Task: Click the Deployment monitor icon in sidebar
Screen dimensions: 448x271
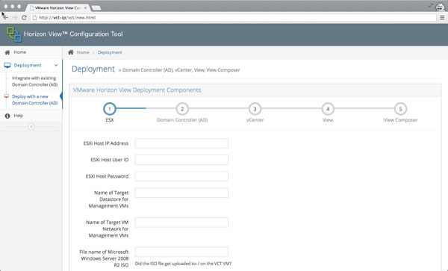Action: pos(7,66)
